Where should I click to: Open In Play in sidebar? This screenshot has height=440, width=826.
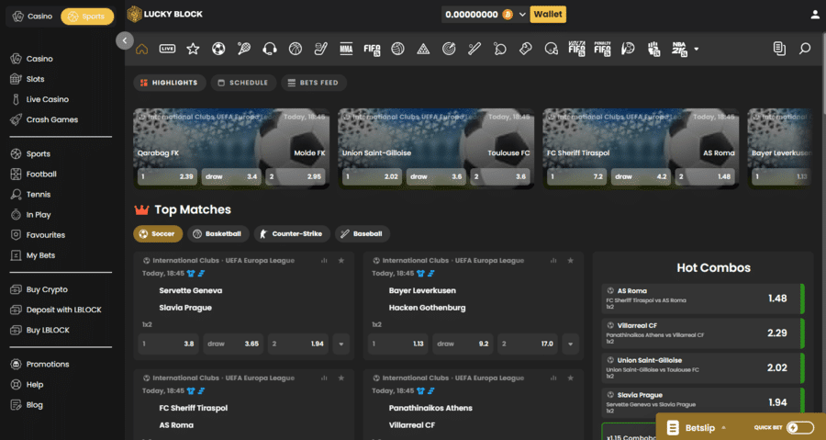click(x=38, y=214)
